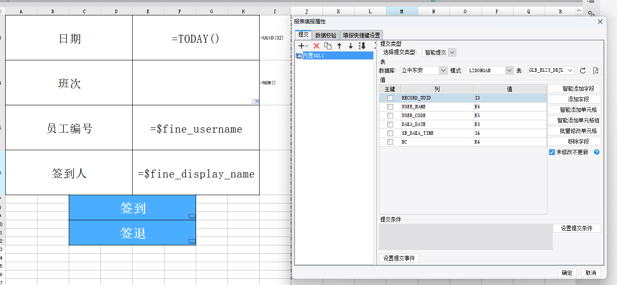Click the 智能添加字段 button
Screen dimensions: 617x285
point(574,89)
